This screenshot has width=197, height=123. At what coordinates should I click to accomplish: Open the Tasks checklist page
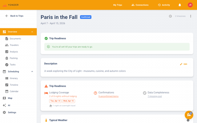13,65
